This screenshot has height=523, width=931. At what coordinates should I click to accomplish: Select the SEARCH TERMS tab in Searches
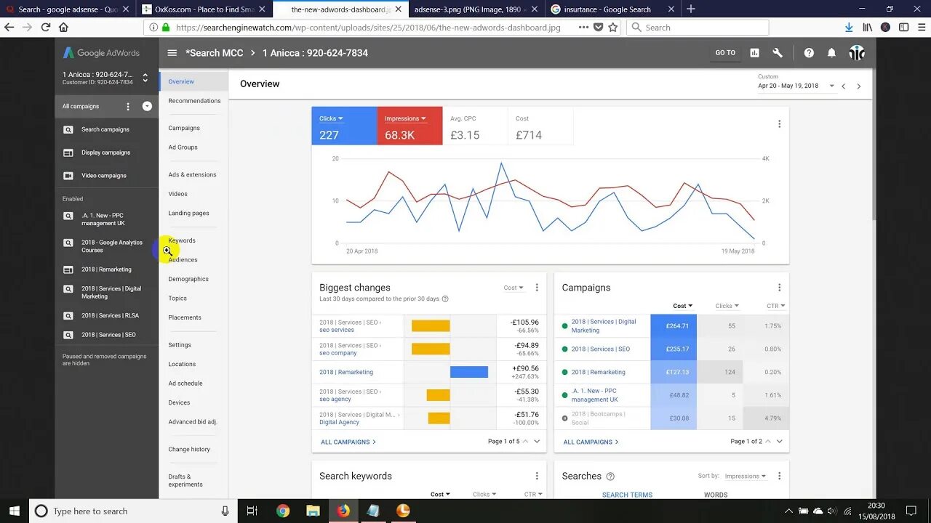(x=627, y=495)
